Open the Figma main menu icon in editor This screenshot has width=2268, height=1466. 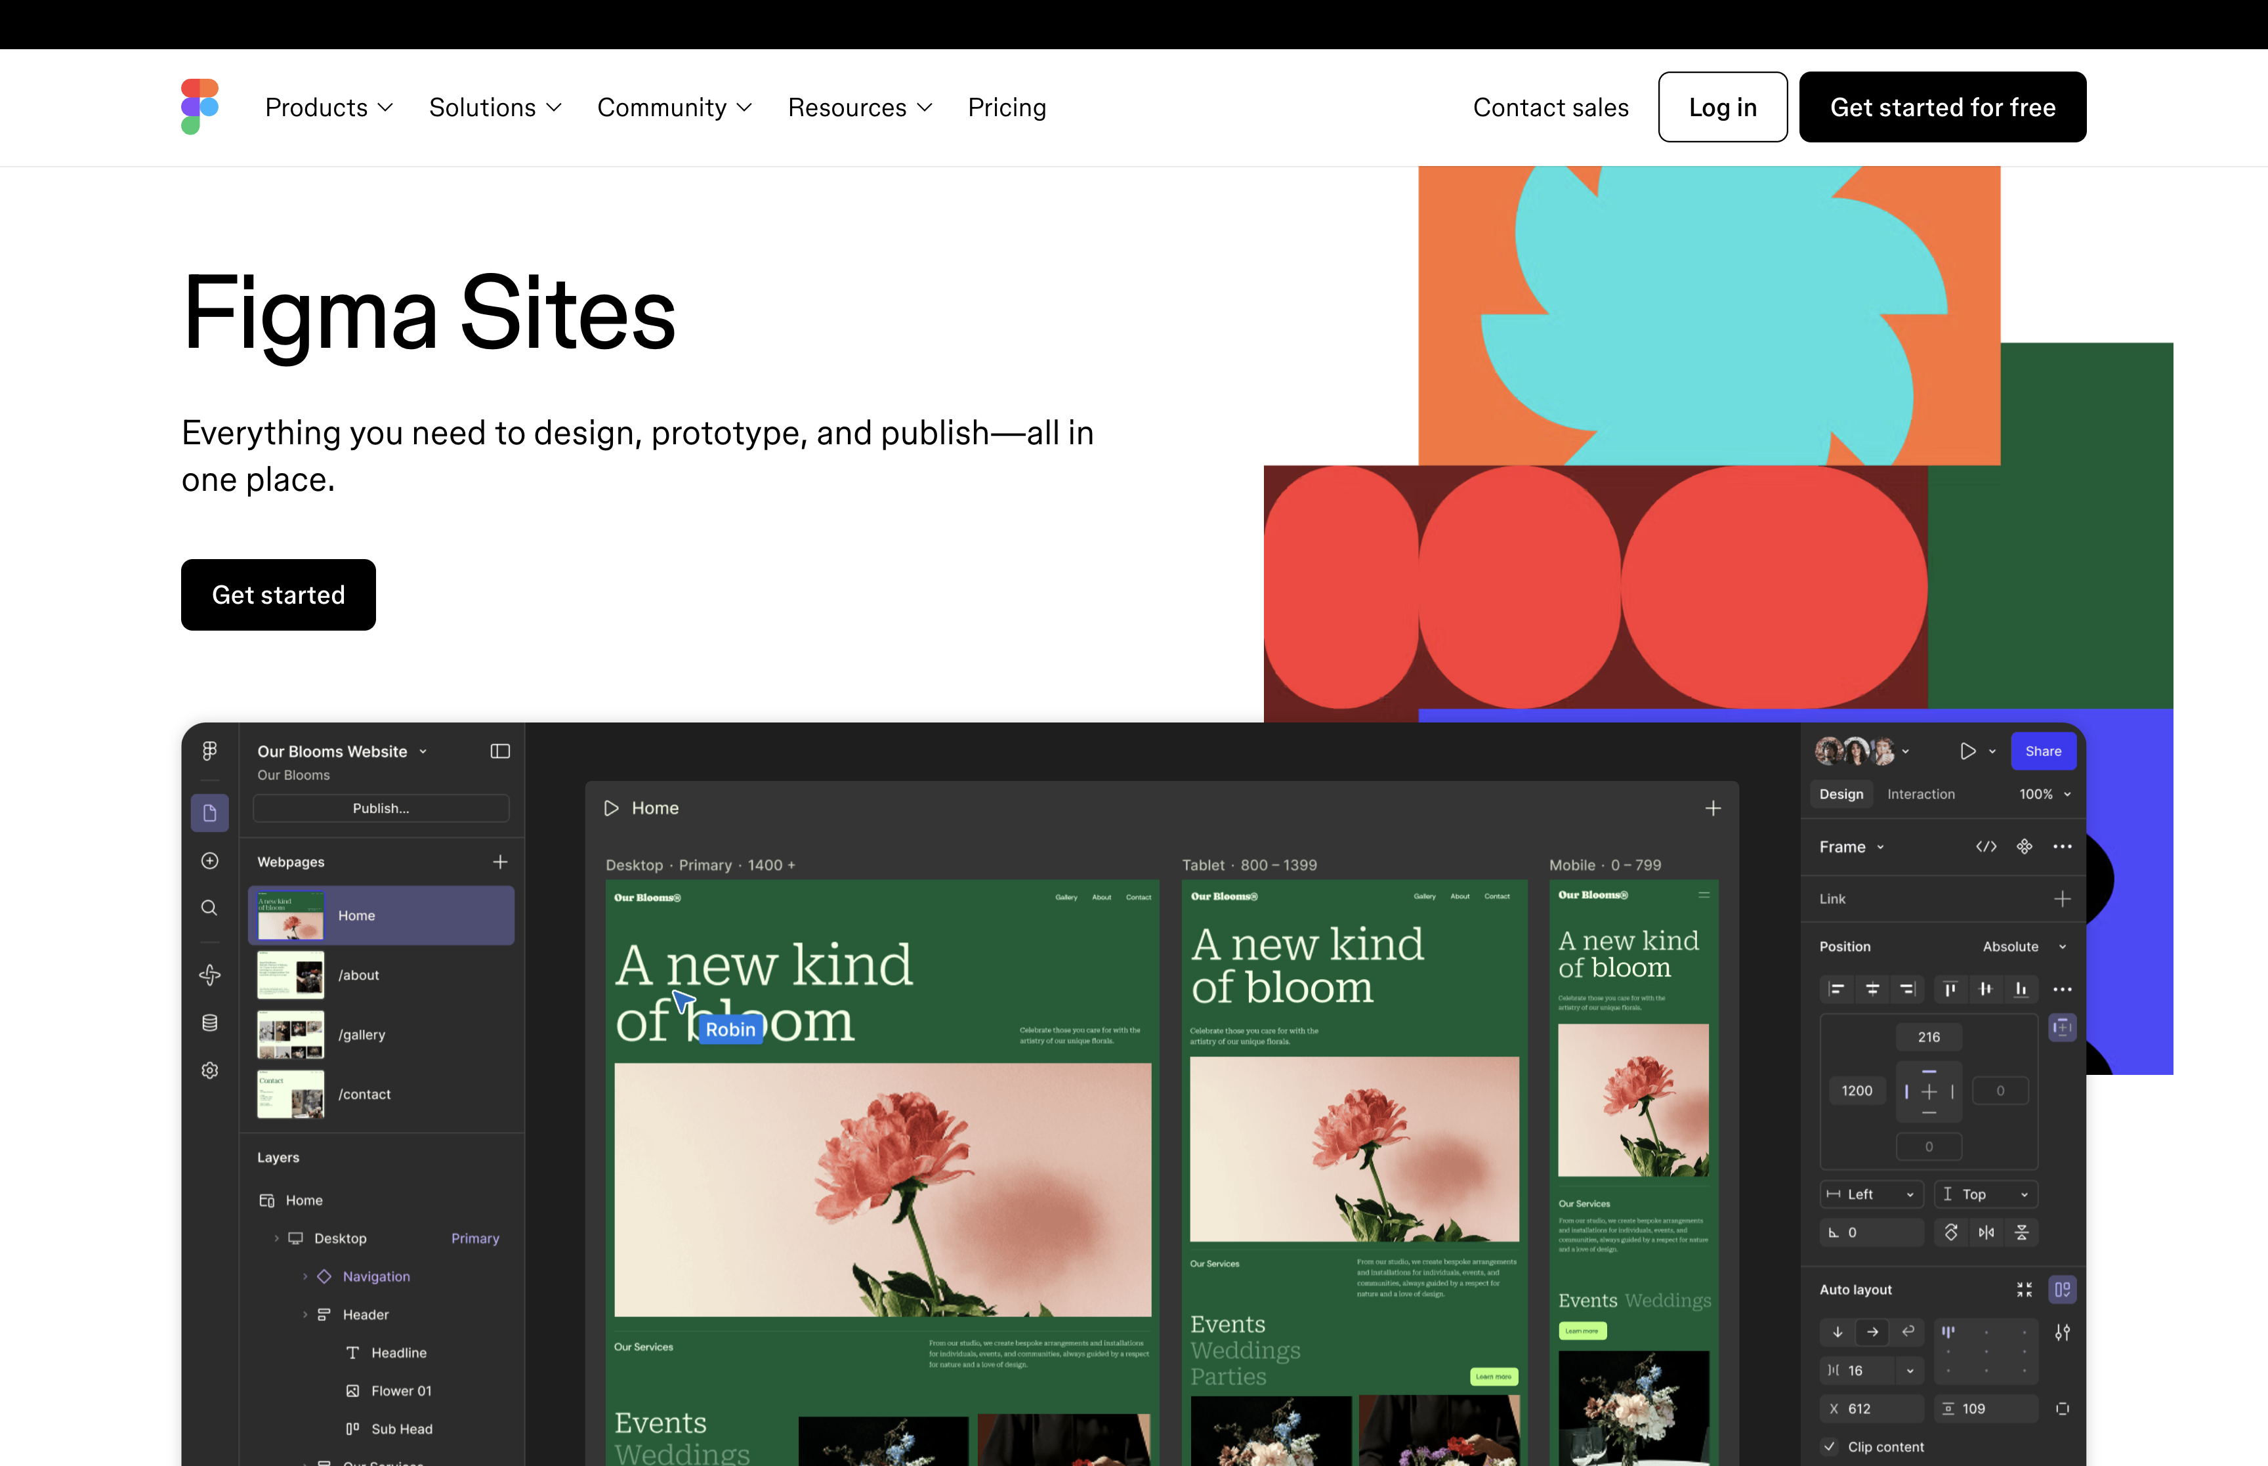tap(209, 751)
